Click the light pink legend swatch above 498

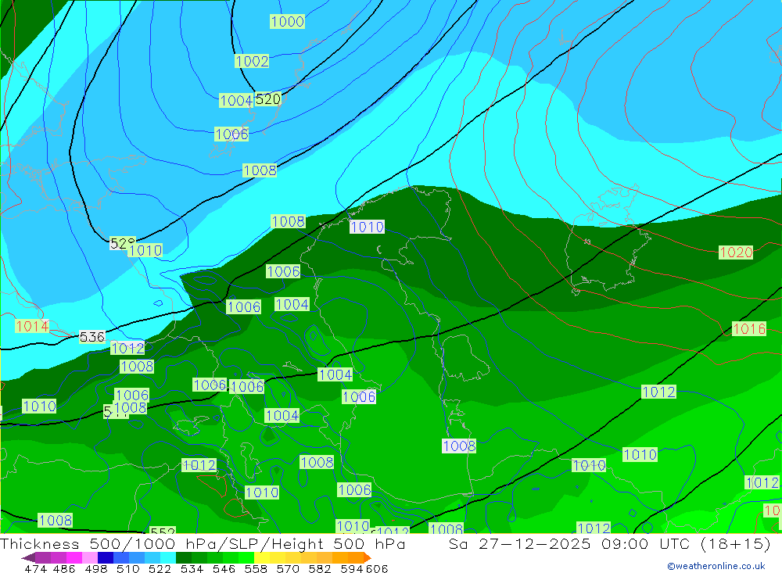coord(90,557)
